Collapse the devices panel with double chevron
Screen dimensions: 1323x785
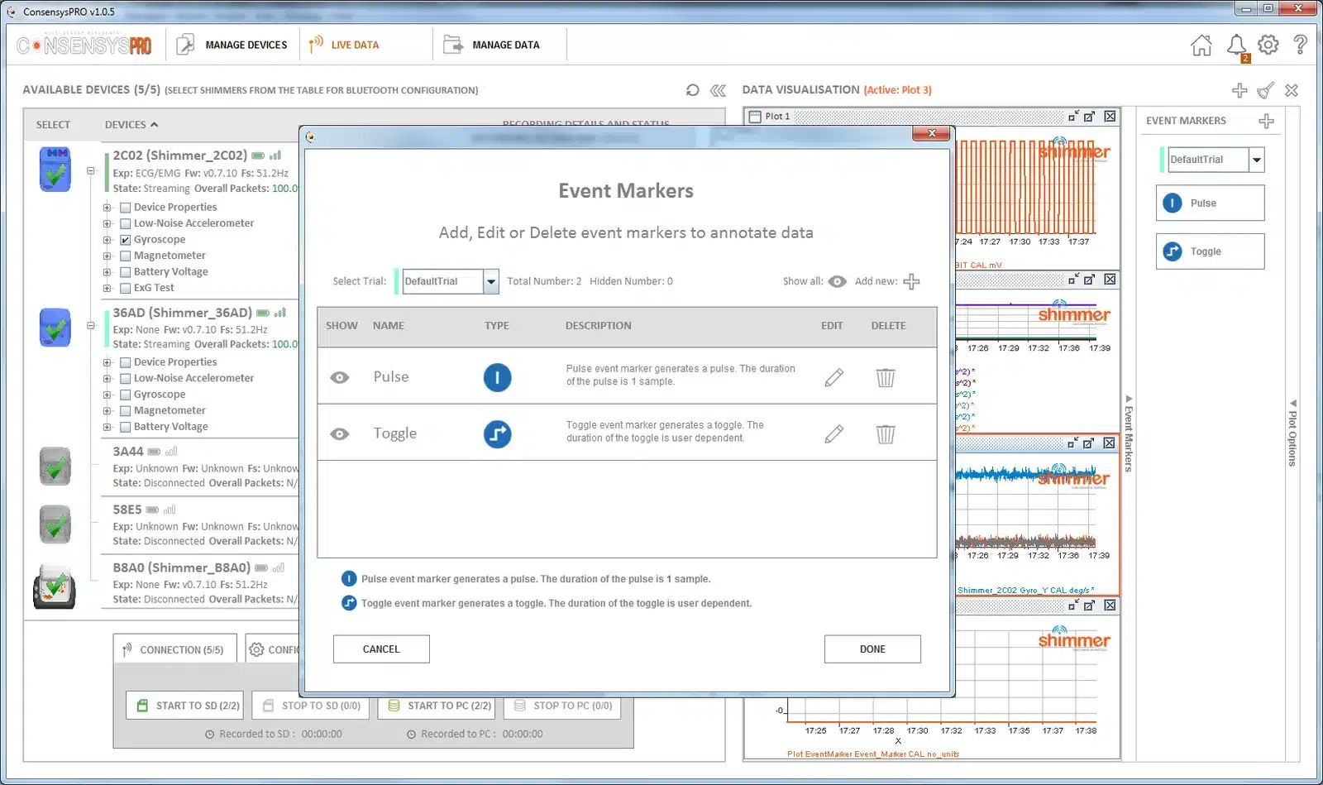click(718, 89)
